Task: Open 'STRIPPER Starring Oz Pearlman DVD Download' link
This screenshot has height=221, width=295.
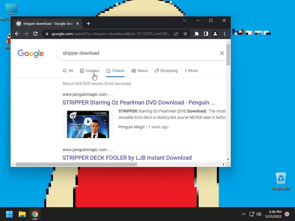Action: (x=139, y=103)
